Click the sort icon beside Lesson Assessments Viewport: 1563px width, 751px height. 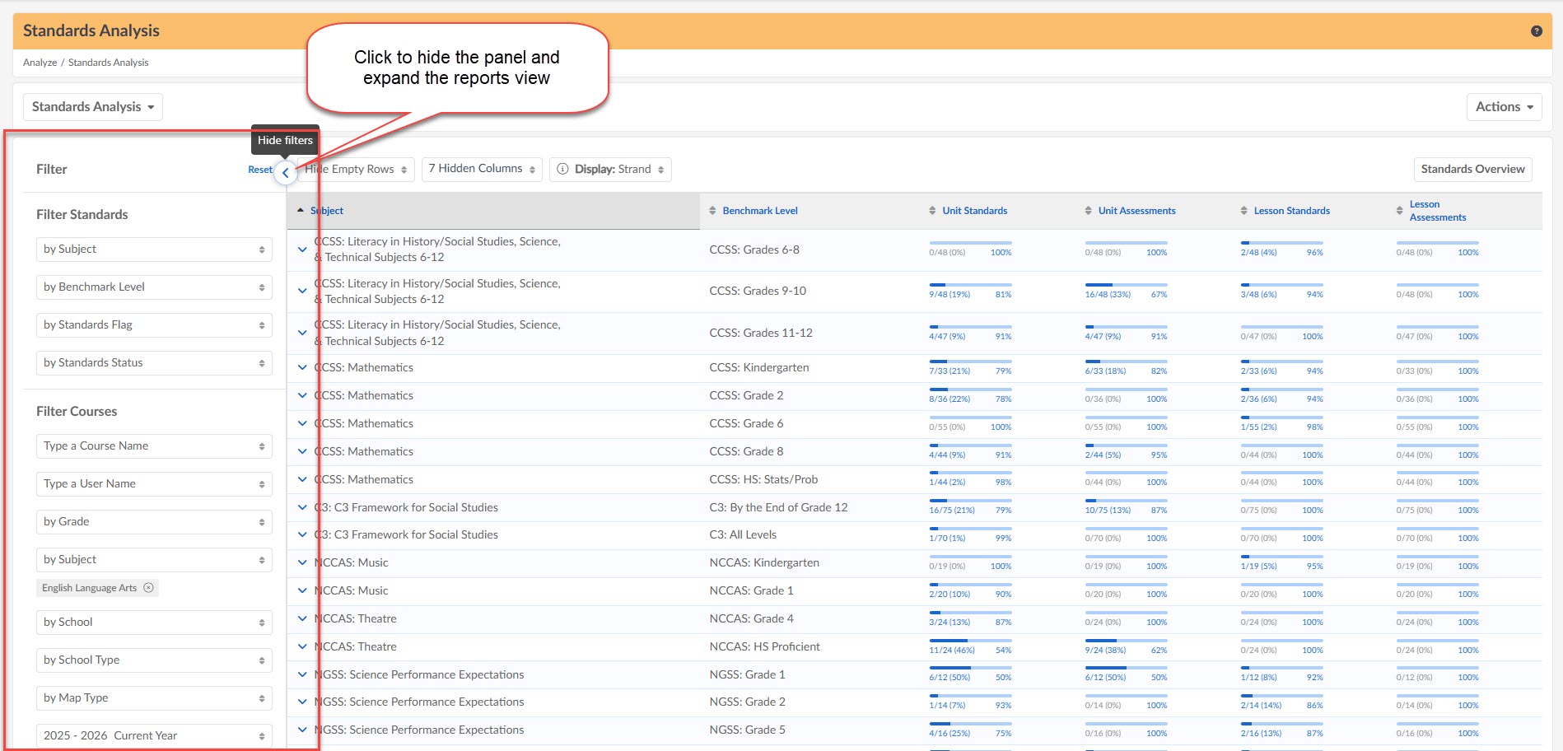[x=1399, y=211]
